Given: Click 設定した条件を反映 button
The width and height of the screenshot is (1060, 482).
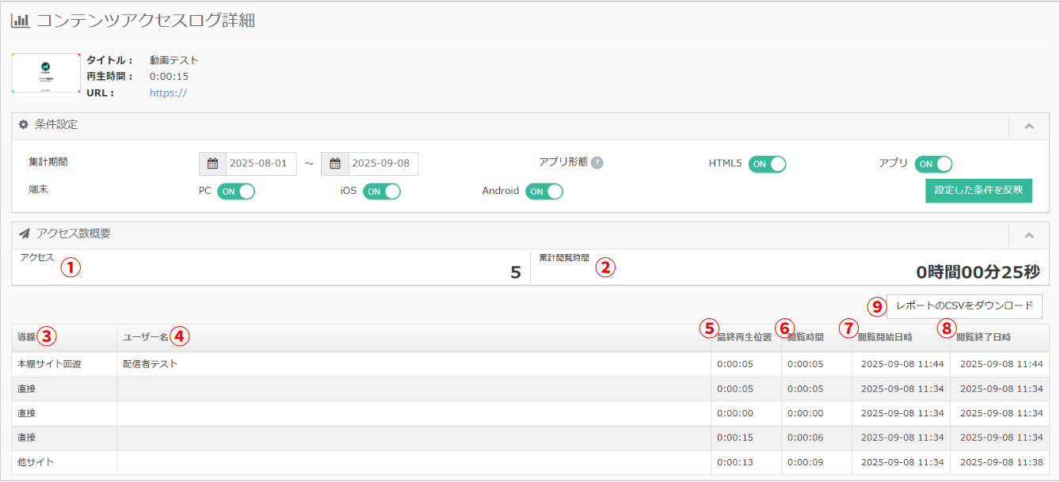Looking at the screenshot, I should tap(978, 190).
